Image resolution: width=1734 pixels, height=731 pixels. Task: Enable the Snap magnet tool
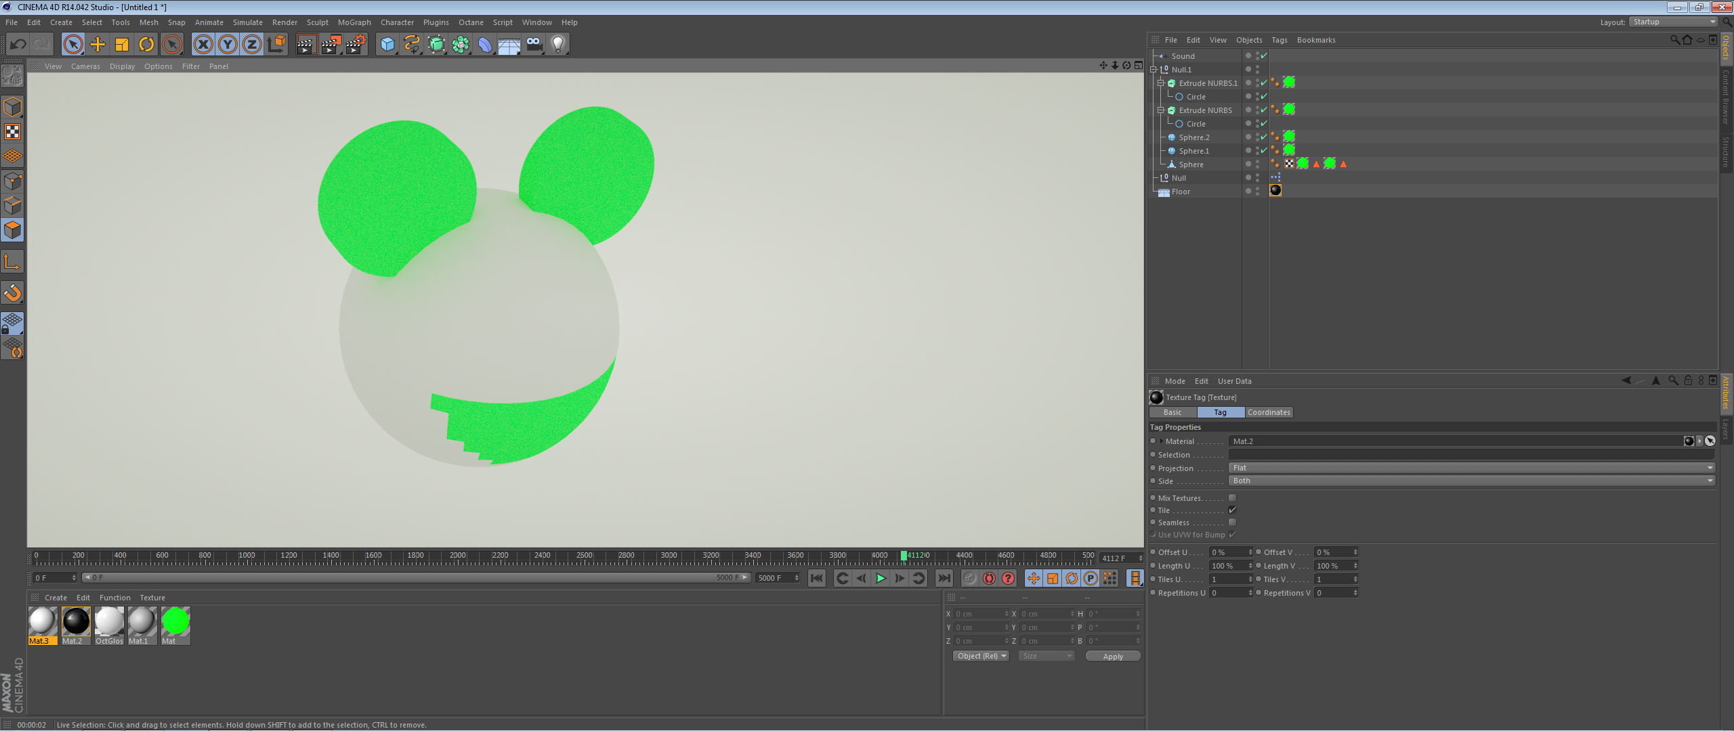pyautogui.click(x=12, y=292)
